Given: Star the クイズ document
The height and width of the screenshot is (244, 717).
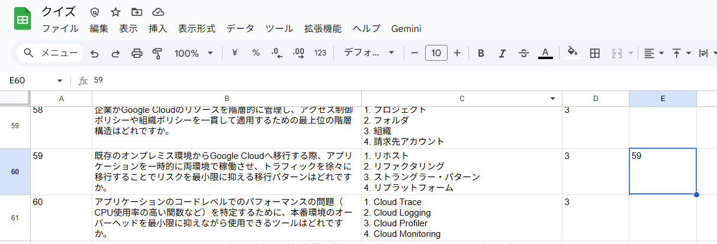Looking at the screenshot, I should (x=115, y=12).
